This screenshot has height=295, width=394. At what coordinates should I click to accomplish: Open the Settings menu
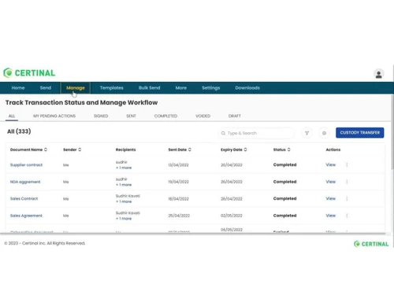[211, 88]
